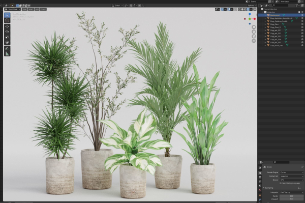Toggle camera view via camera gizmo

pyautogui.click(x=254, y=36)
